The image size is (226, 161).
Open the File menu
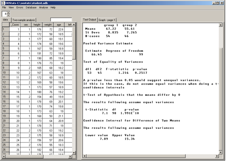4,7
